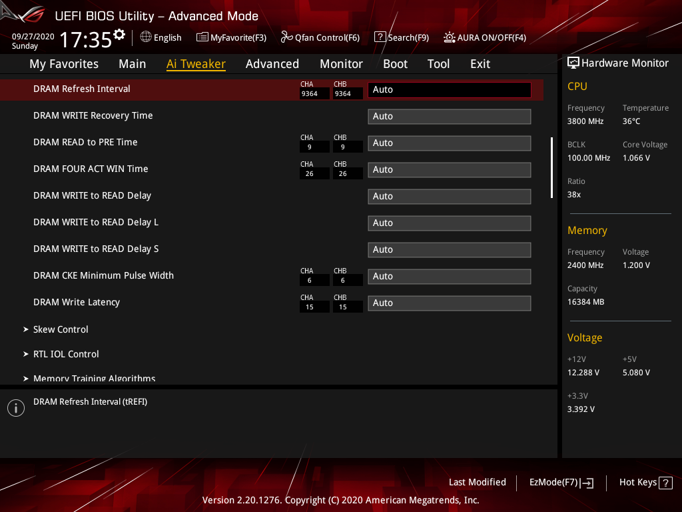This screenshot has width=682, height=512.
Task: Expand the Memory Training Algorithms submenu
Action: [x=89, y=379]
